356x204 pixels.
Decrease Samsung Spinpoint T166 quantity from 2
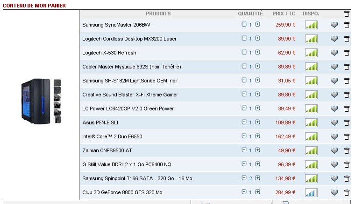pos(244,178)
